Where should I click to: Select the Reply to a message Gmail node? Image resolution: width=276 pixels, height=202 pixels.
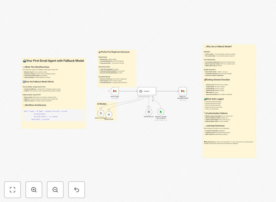(x=183, y=91)
